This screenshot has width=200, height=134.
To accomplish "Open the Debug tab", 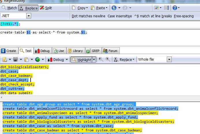I will tap(42, 51).
